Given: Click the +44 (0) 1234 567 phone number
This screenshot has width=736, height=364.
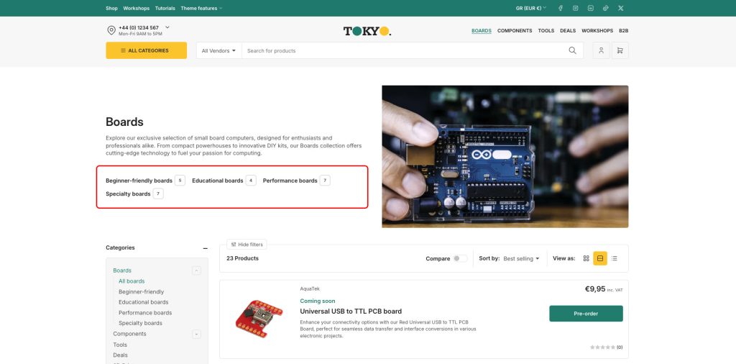Looking at the screenshot, I should tap(139, 28).
